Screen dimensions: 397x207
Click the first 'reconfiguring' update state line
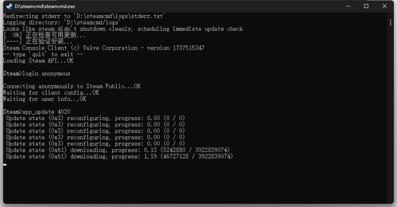coord(96,118)
